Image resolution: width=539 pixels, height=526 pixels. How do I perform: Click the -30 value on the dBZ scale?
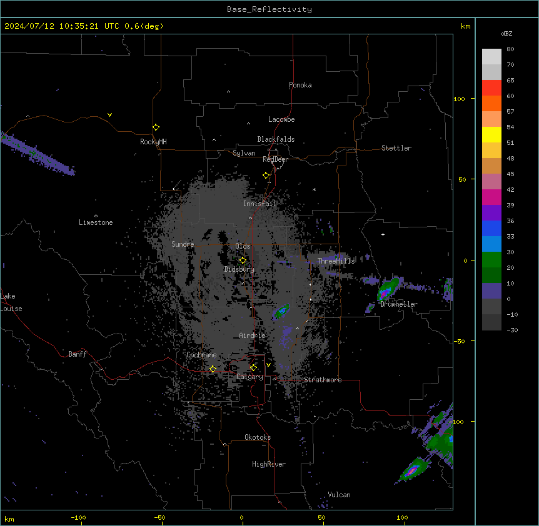coord(512,330)
